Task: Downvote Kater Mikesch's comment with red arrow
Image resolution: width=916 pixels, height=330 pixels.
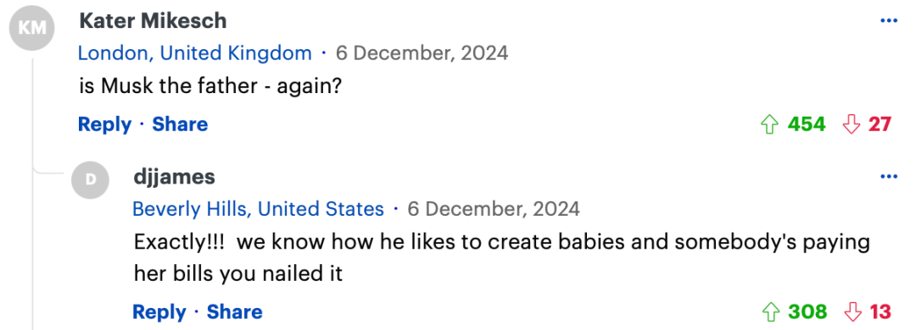Action: [x=852, y=124]
